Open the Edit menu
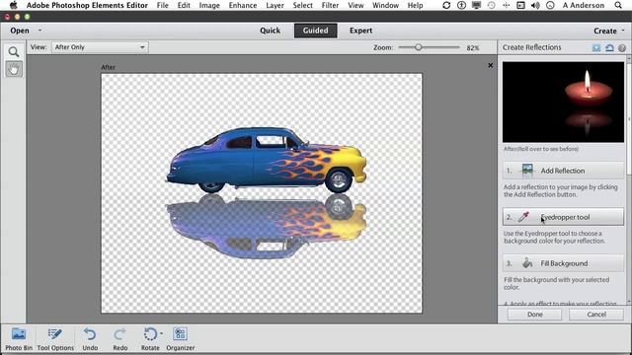The width and height of the screenshot is (632, 355). 184,5
